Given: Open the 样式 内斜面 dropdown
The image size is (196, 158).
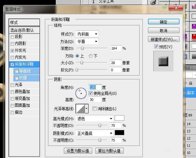Looking at the screenshot, I should tap(87, 34).
